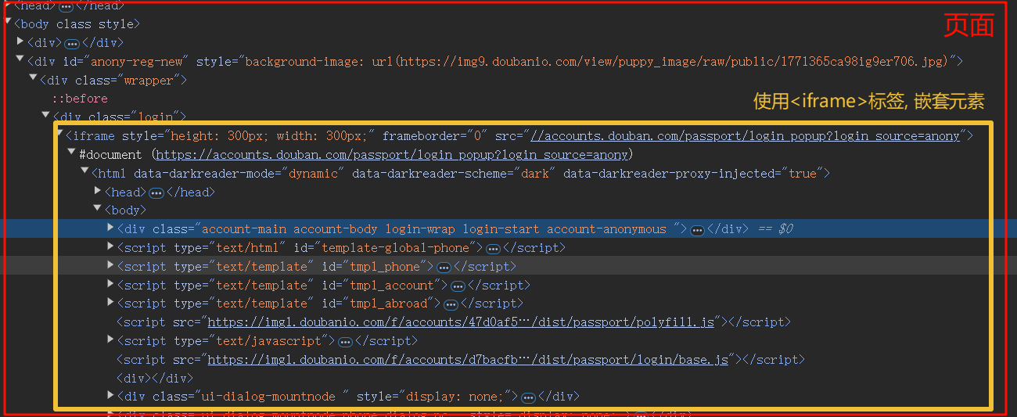Expand the account-main div using its arrow

click(x=110, y=228)
